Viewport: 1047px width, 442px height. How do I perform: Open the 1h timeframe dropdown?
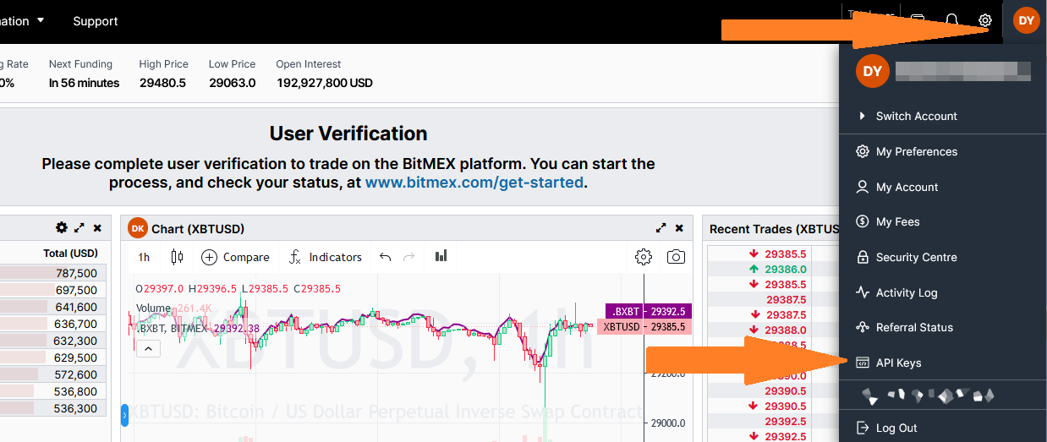(x=145, y=257)
